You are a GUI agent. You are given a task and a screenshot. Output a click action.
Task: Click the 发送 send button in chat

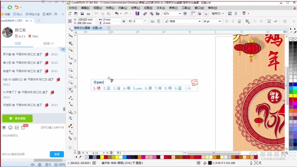[57, 154]
